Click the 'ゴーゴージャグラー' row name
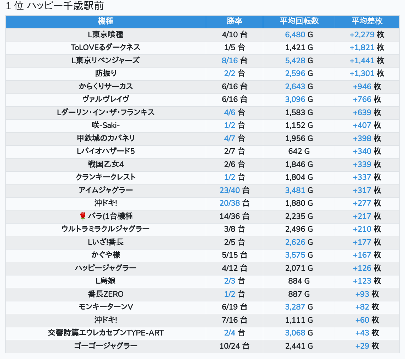Image resolution: width=405 pixels, height=359 pixels. click(106, 346)
